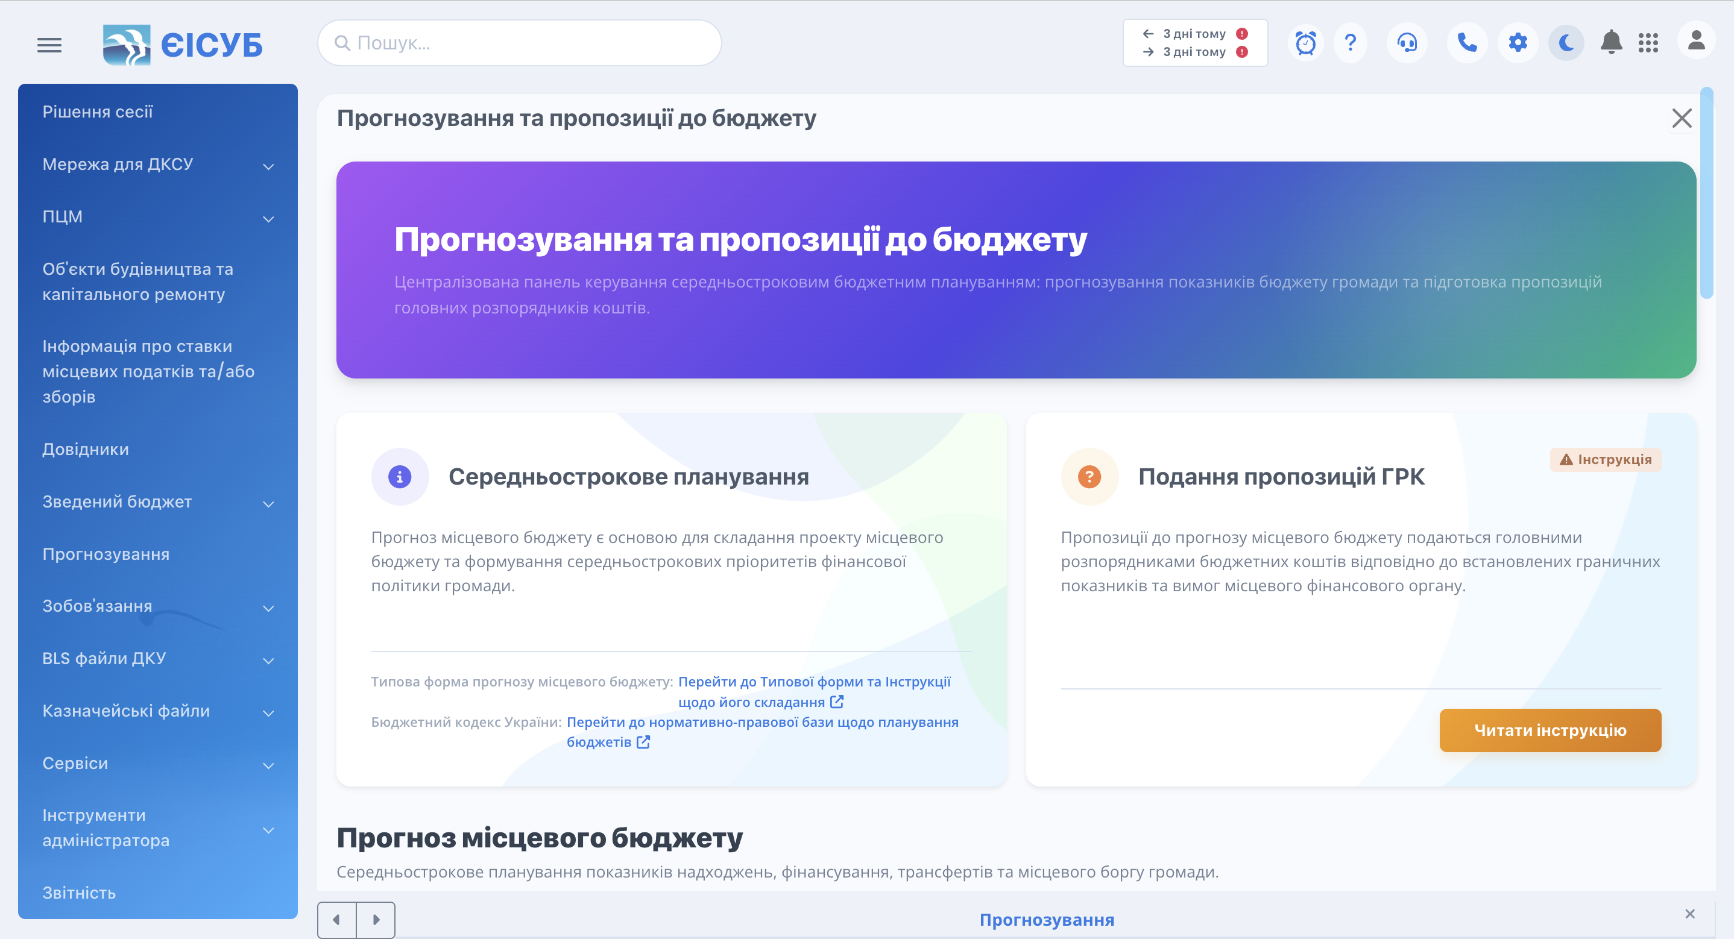Viewport: 1734px width, 939px height.
Task: Click the search magnifier icon
Action: (342, 43)
